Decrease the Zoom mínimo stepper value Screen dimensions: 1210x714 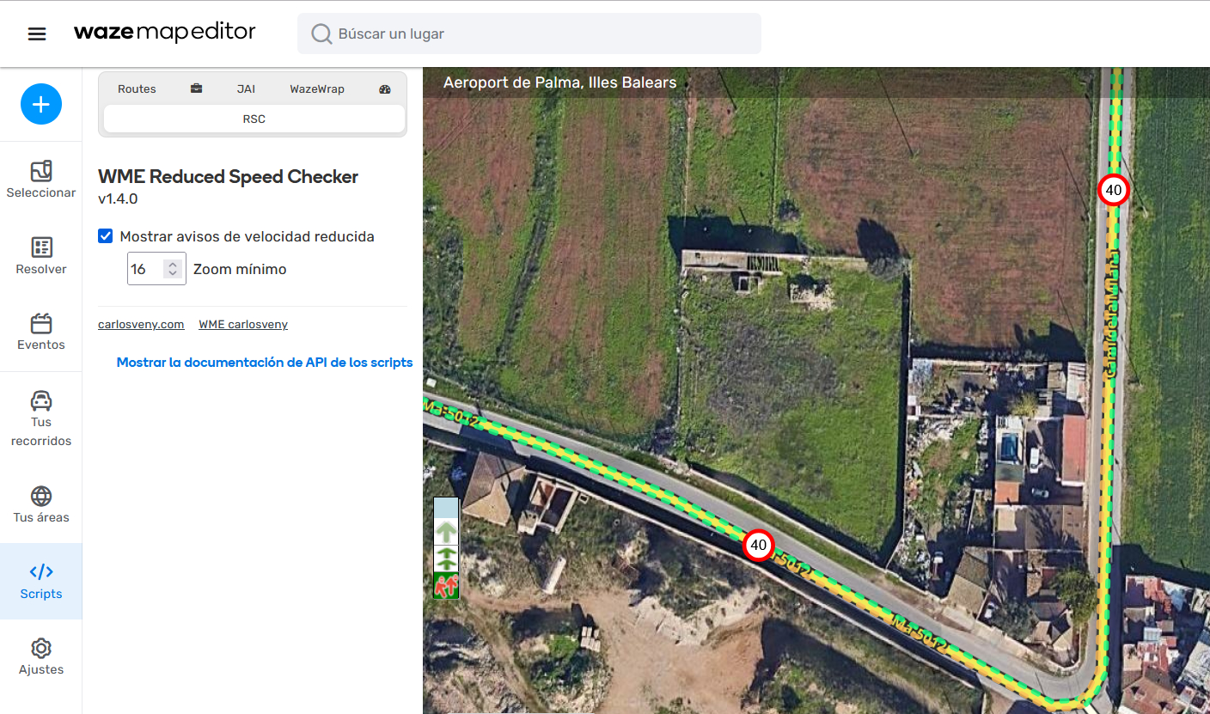pos(173,274)
